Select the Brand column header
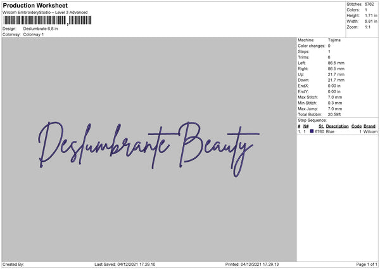This screenshot has height=269, width=380. (369, 126)
